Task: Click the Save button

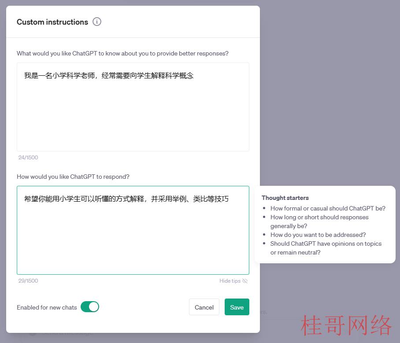Action: tap(237, 307)
